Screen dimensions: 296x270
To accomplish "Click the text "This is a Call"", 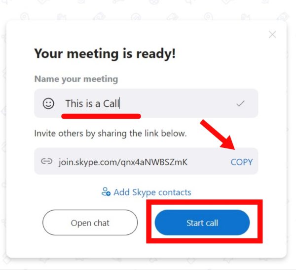I will [x=92, y=104].
